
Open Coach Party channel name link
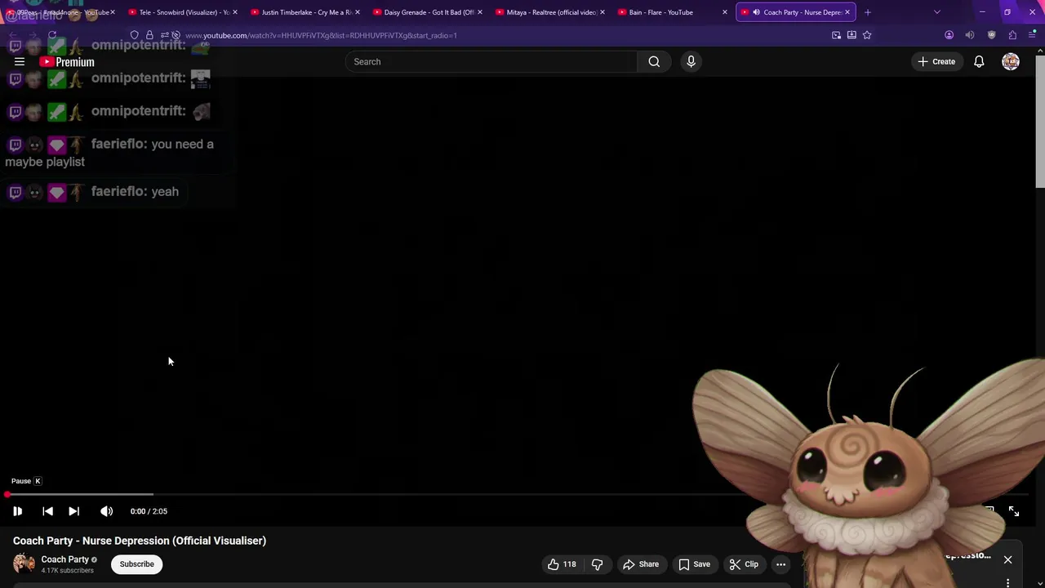pos(65,559)
